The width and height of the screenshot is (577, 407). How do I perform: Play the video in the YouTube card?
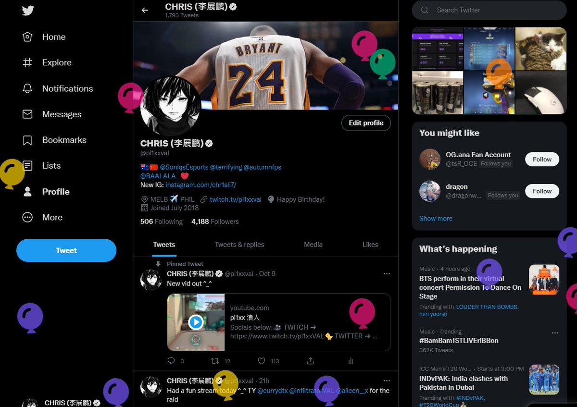(x=196, y=322)
